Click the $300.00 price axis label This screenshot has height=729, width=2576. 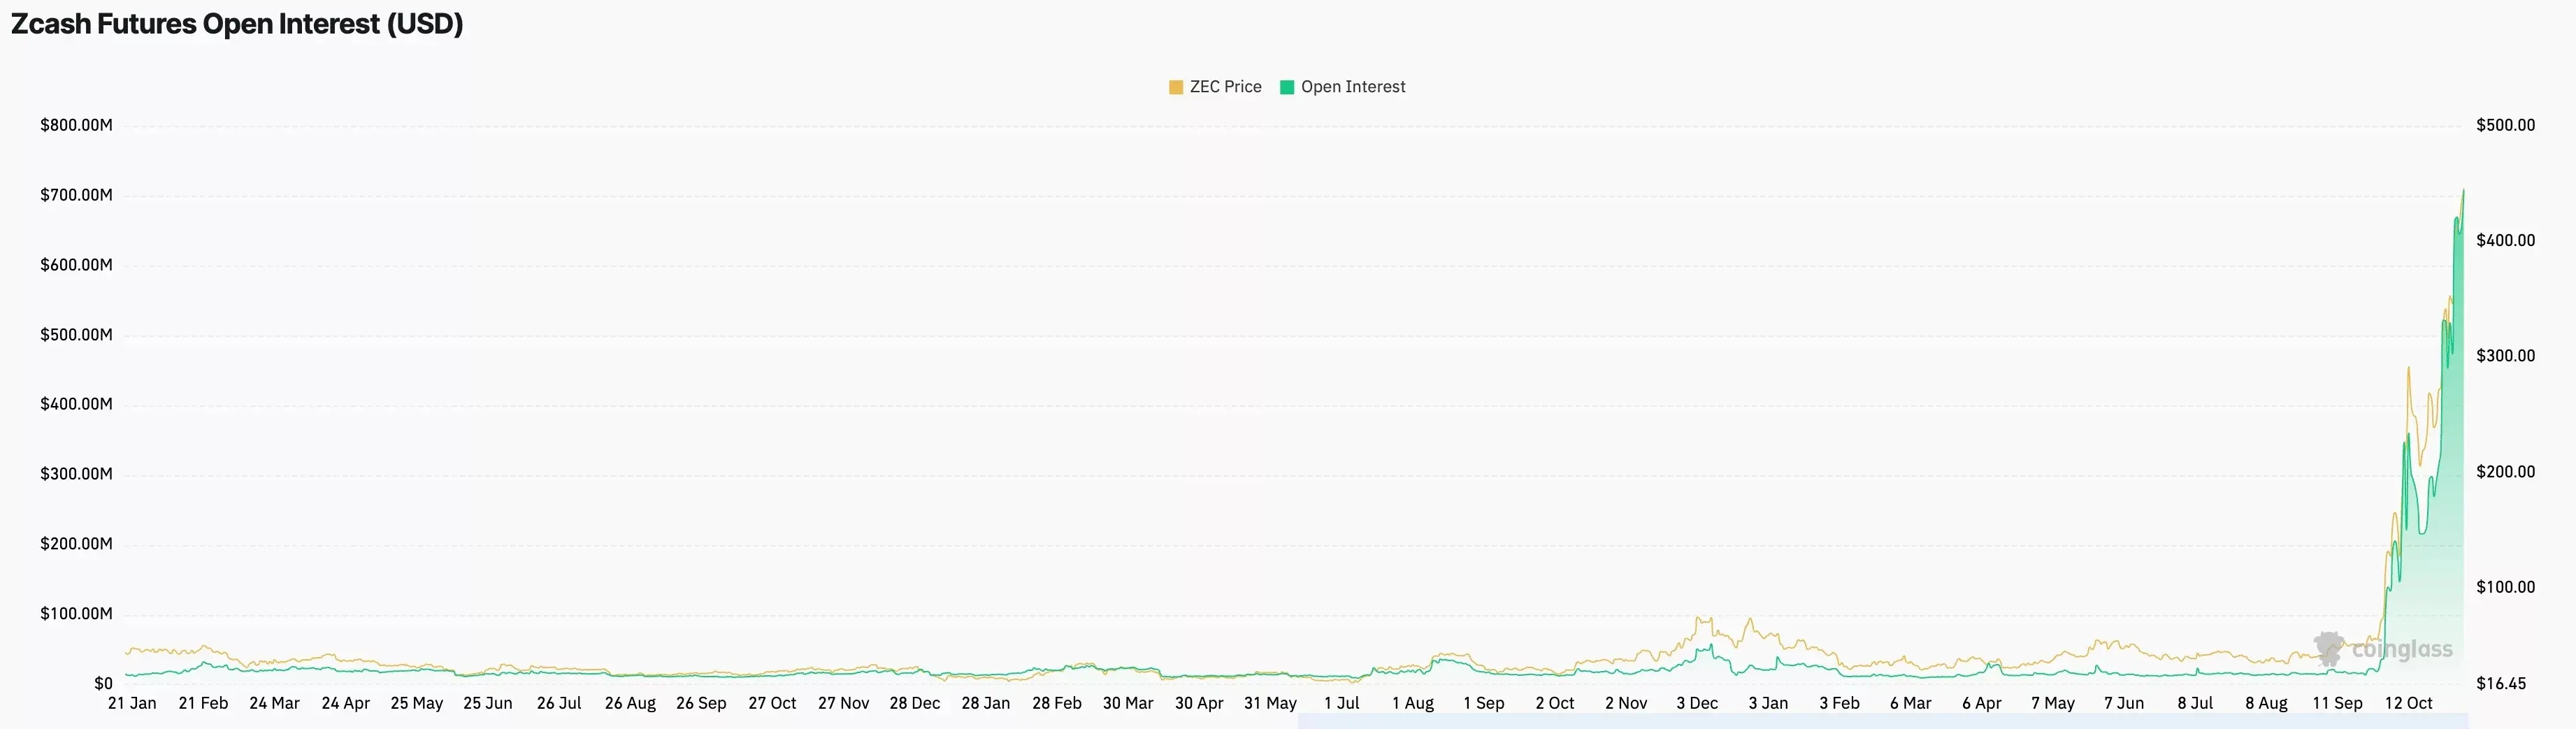click(x=2505, y=356)
